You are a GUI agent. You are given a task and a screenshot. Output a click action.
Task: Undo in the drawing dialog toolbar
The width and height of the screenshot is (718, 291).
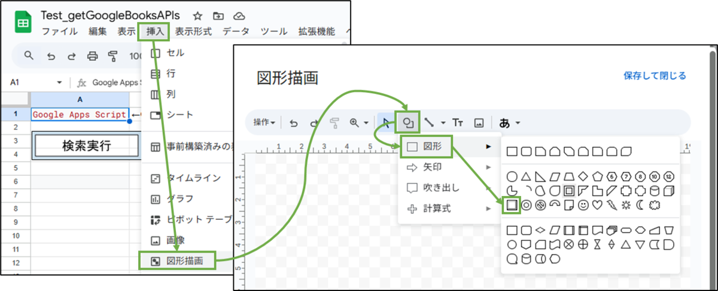point(293,122)
